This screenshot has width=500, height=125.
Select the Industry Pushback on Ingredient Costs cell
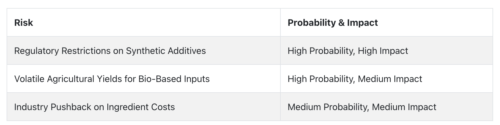[144, 107]
